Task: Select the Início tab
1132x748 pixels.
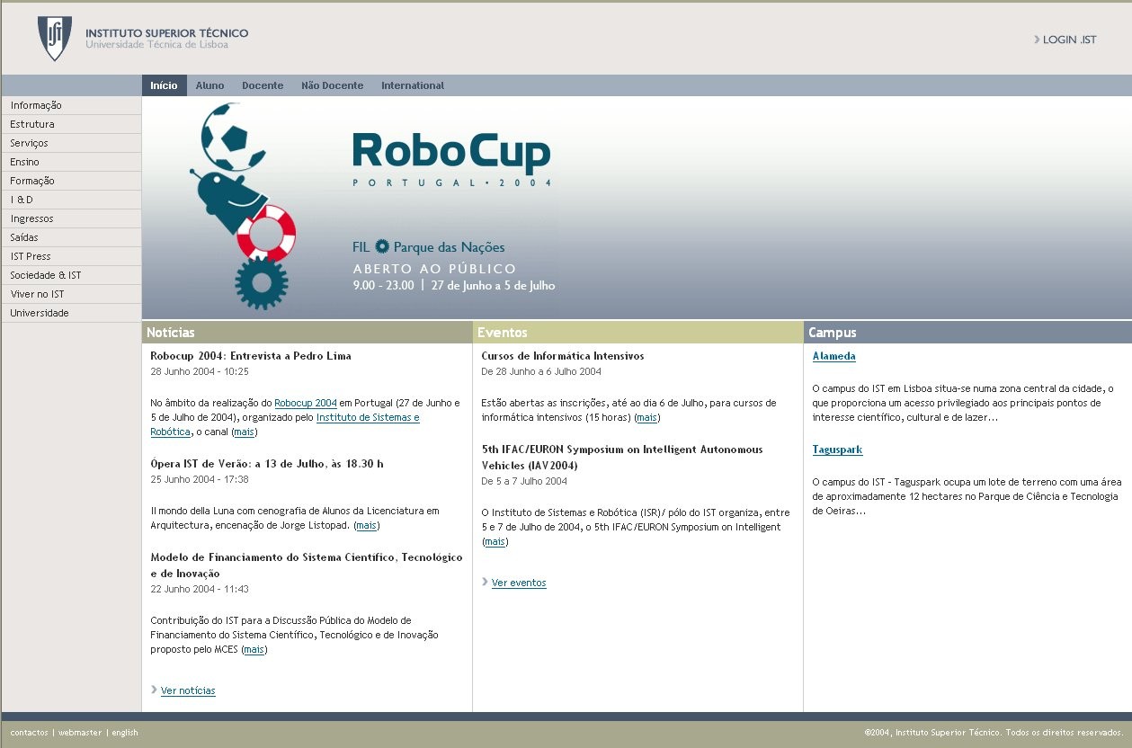Action: [x=165, y=85]
